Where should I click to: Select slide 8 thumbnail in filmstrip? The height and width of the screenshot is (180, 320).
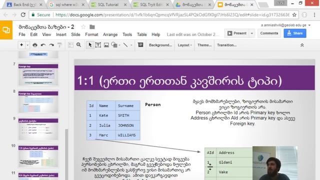point(38,102)
